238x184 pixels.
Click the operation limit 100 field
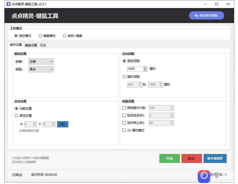coord(159,108)
